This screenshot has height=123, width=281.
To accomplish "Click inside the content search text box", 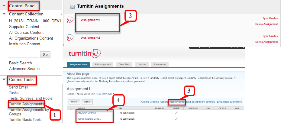I will pos(23,55).
